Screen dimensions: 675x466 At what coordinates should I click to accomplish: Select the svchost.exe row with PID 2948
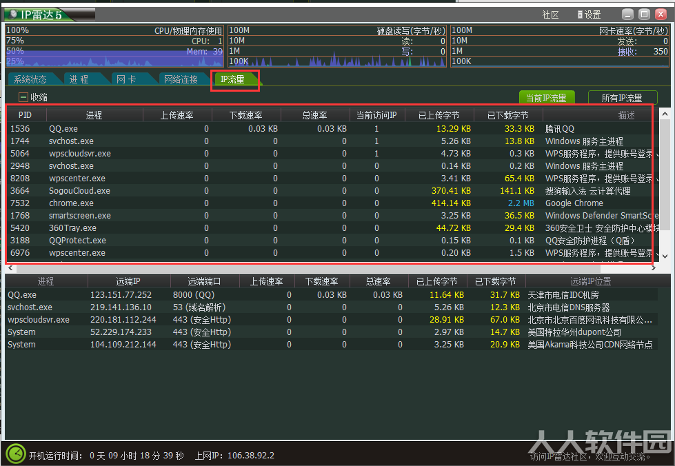point(331,166)
